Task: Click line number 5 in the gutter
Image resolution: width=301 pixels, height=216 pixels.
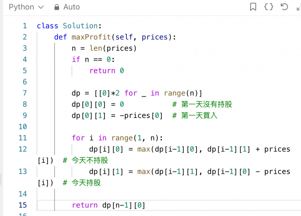Action: click(25, 71)
